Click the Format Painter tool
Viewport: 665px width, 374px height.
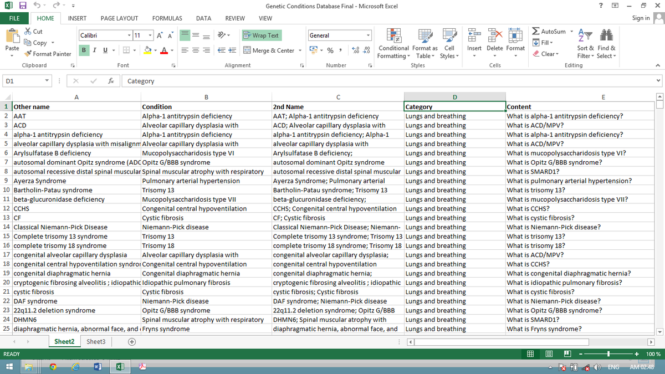[48, 54]
